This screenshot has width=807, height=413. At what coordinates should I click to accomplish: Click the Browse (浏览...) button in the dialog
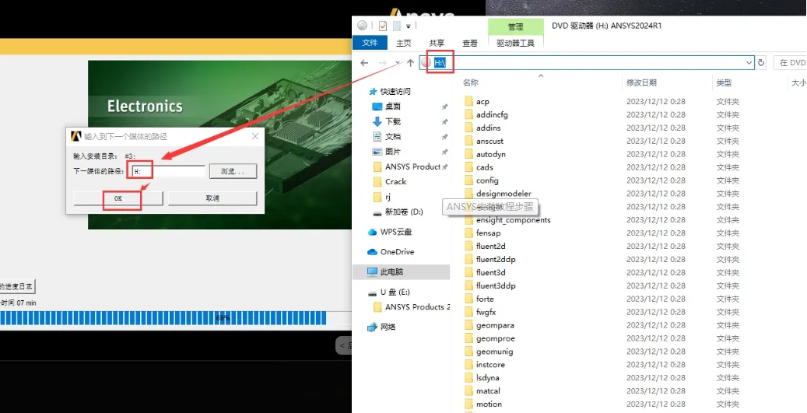pyautogui.click(x=233, y=171)
